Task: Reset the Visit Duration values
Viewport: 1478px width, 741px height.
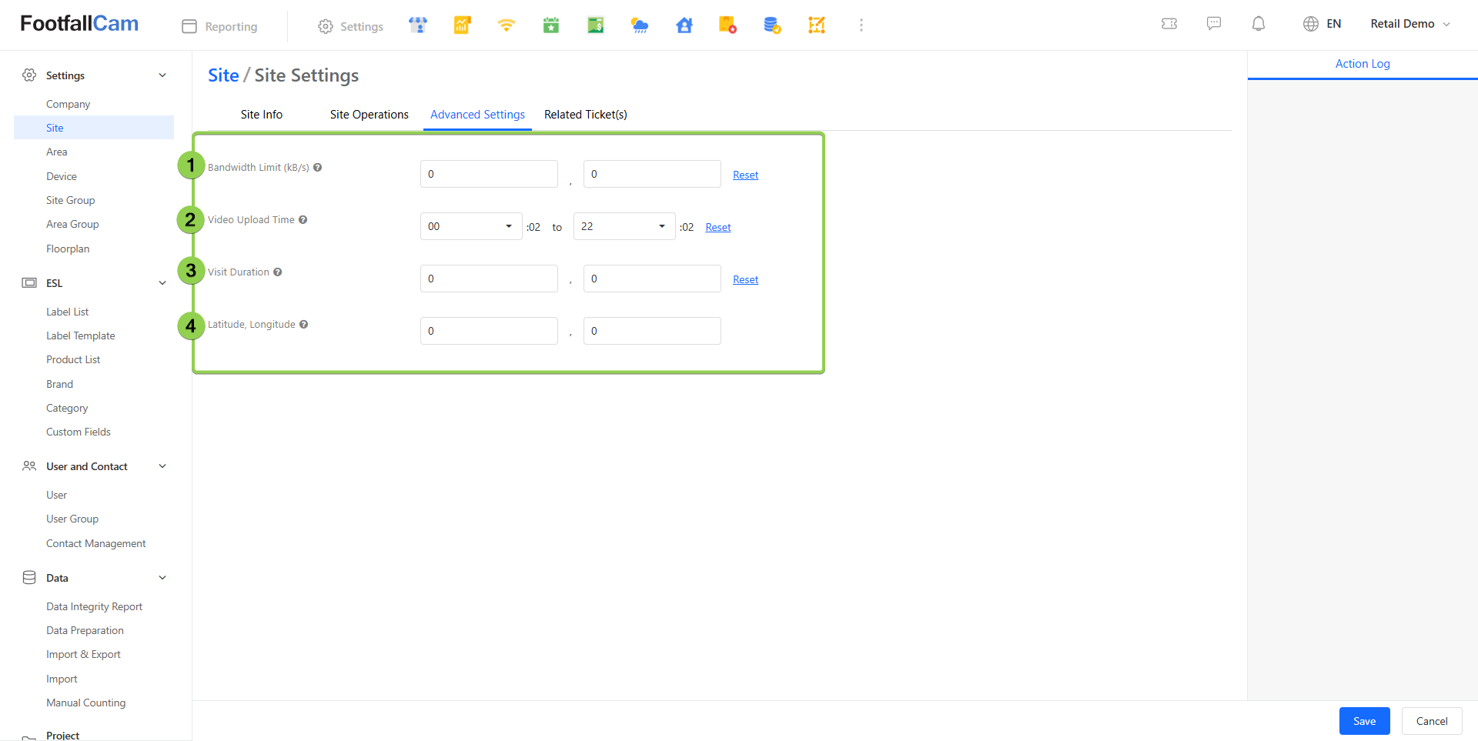Action: [x=745, y=279]
